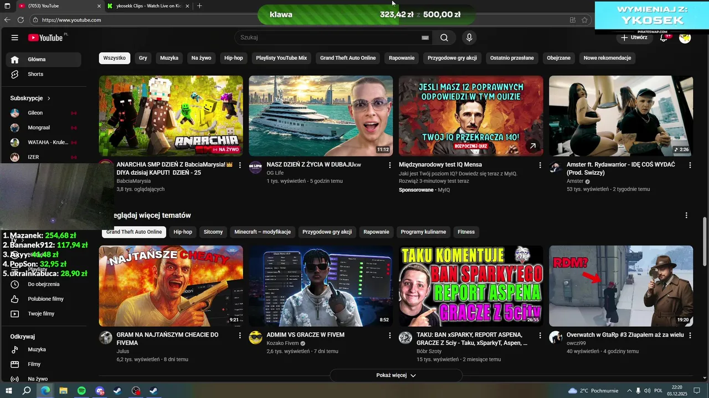Click the browser address bar URL

tap(71, 20)
